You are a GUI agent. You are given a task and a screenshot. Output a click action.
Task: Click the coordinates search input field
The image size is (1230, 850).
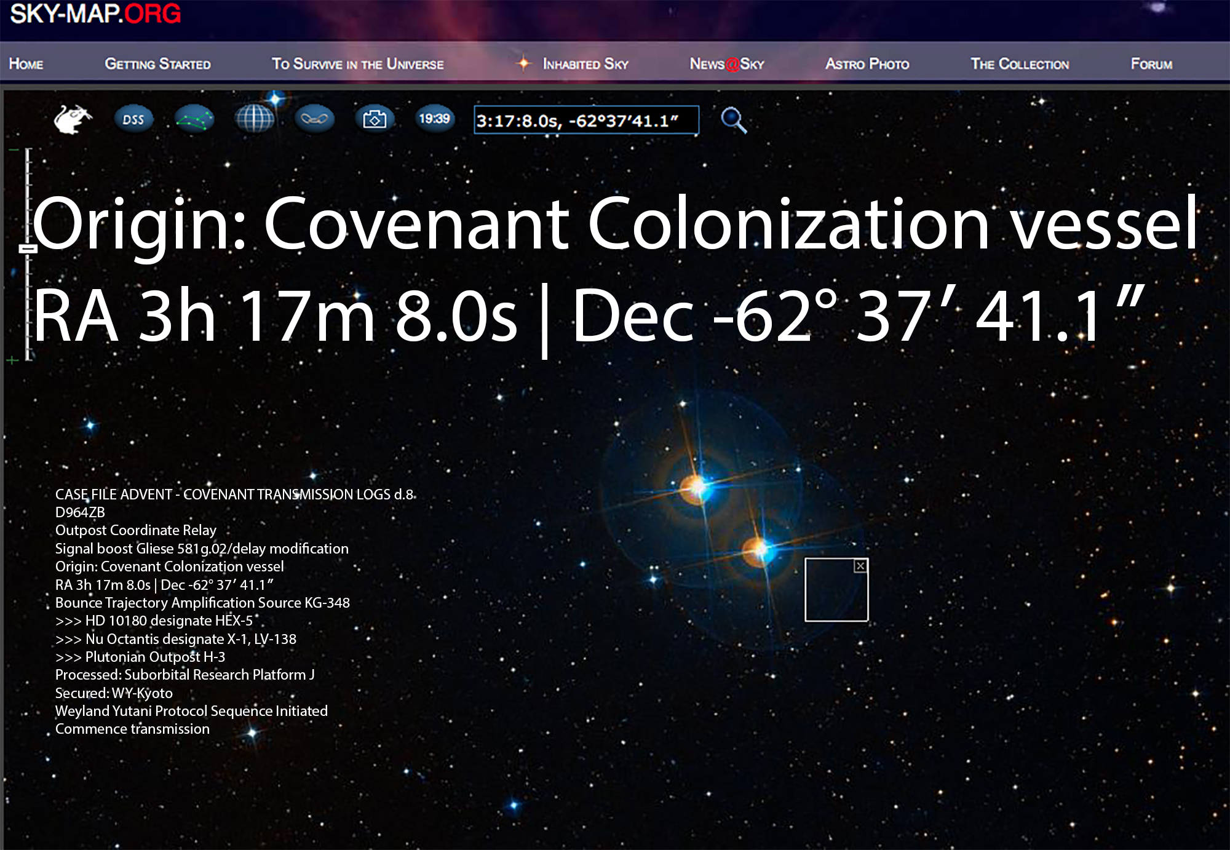click(586, 120)
